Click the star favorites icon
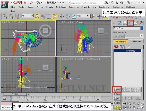This screenshot has height=111, width=146. tap(122, 3)
